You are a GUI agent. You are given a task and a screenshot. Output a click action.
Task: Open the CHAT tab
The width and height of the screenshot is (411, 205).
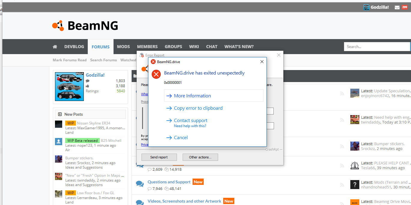point(212,47)
